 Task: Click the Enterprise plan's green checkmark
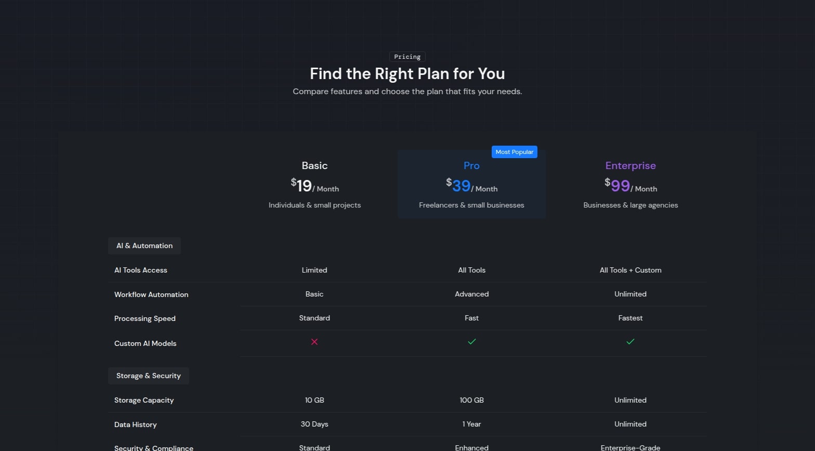pos(630,342)
